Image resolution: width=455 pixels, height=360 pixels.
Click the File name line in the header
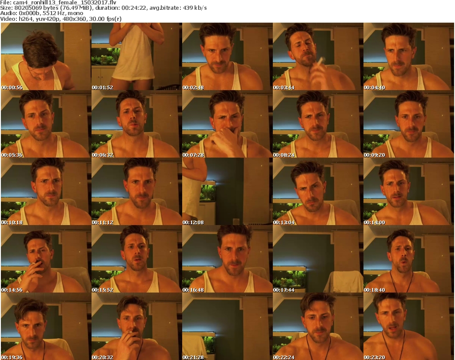pos(58,2)
